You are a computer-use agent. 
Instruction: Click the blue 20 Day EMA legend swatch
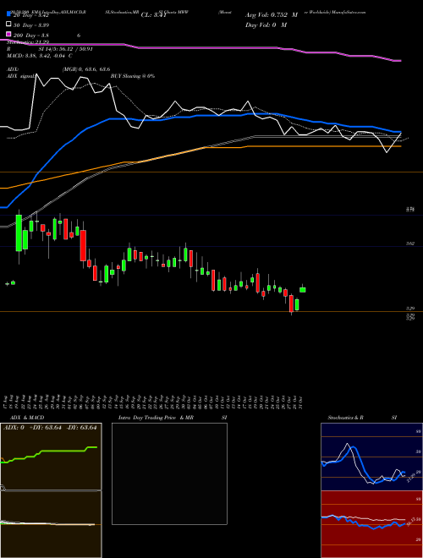tap(9, 14)
